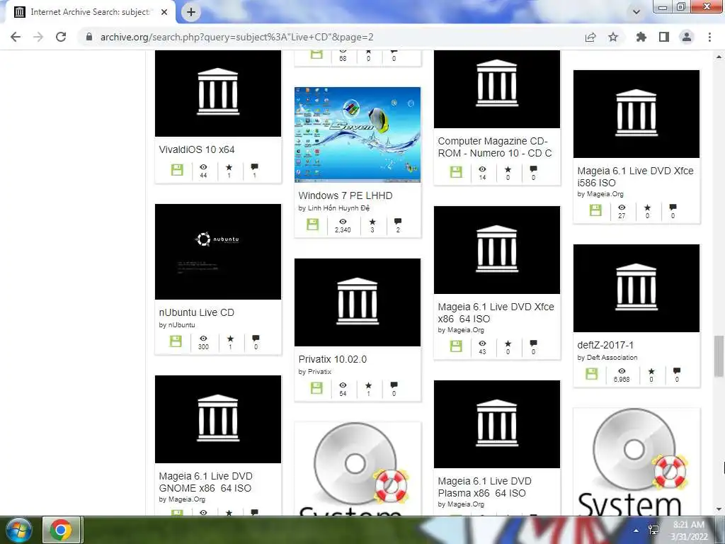This screenshot has height=544, width=725.
Task: Open the tab search chevron
Action: coord(636,12)
